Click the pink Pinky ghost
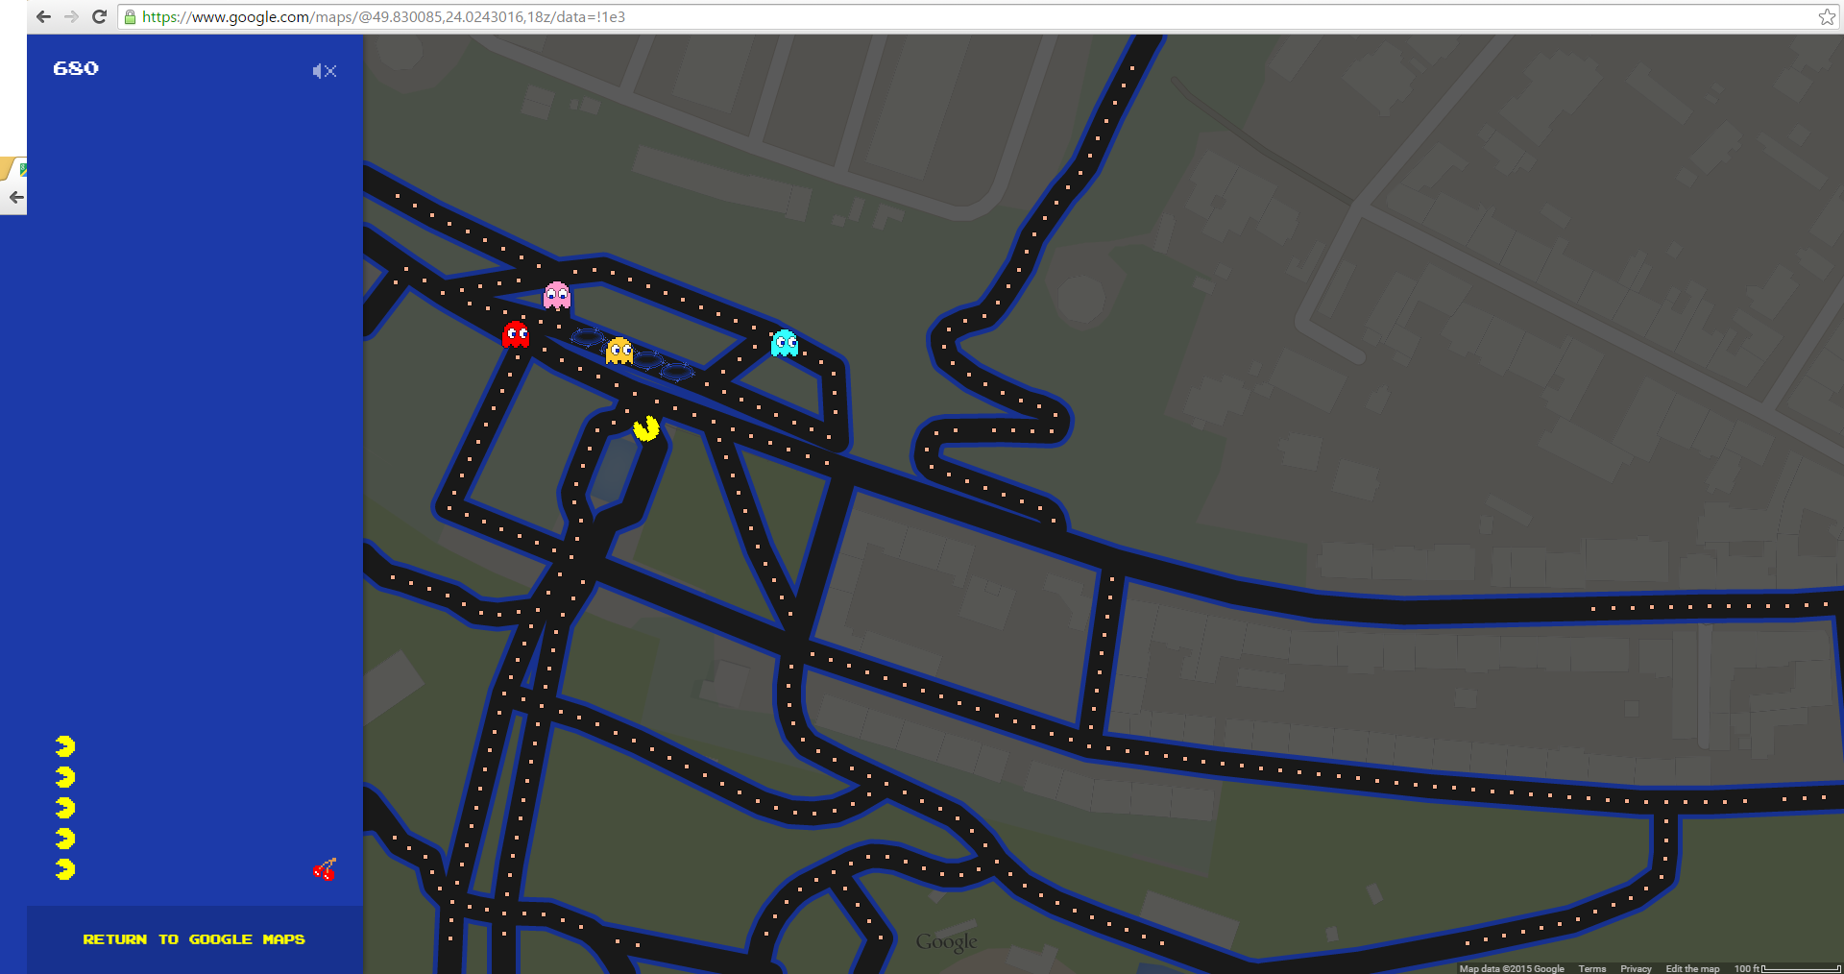 557,296
